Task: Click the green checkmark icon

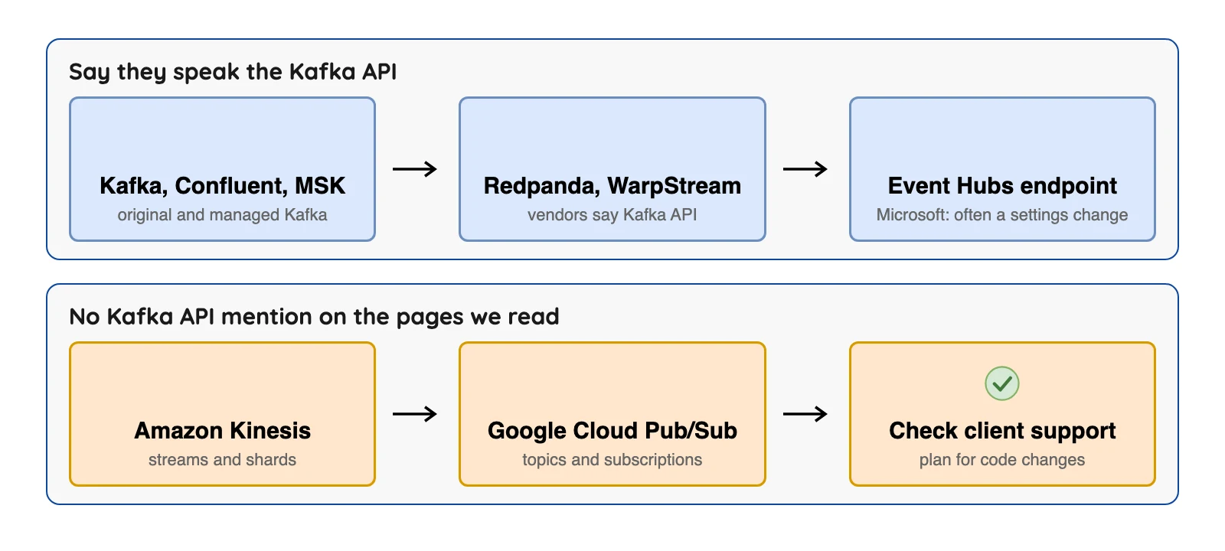Action: tap(1001, 383)
